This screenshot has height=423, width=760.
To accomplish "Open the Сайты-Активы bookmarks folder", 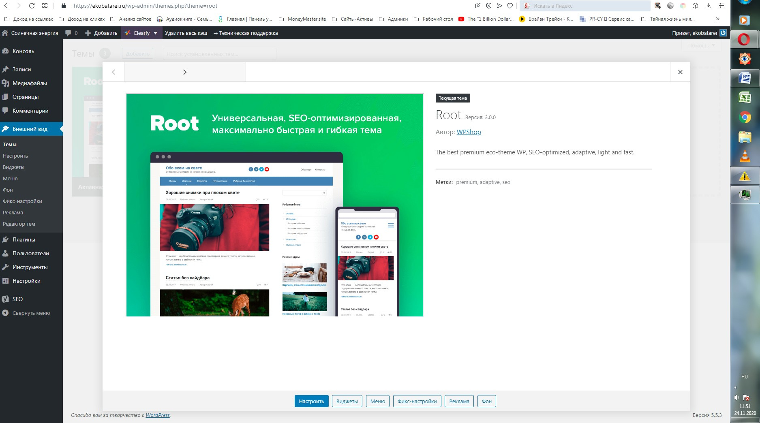I will (352, 19).
